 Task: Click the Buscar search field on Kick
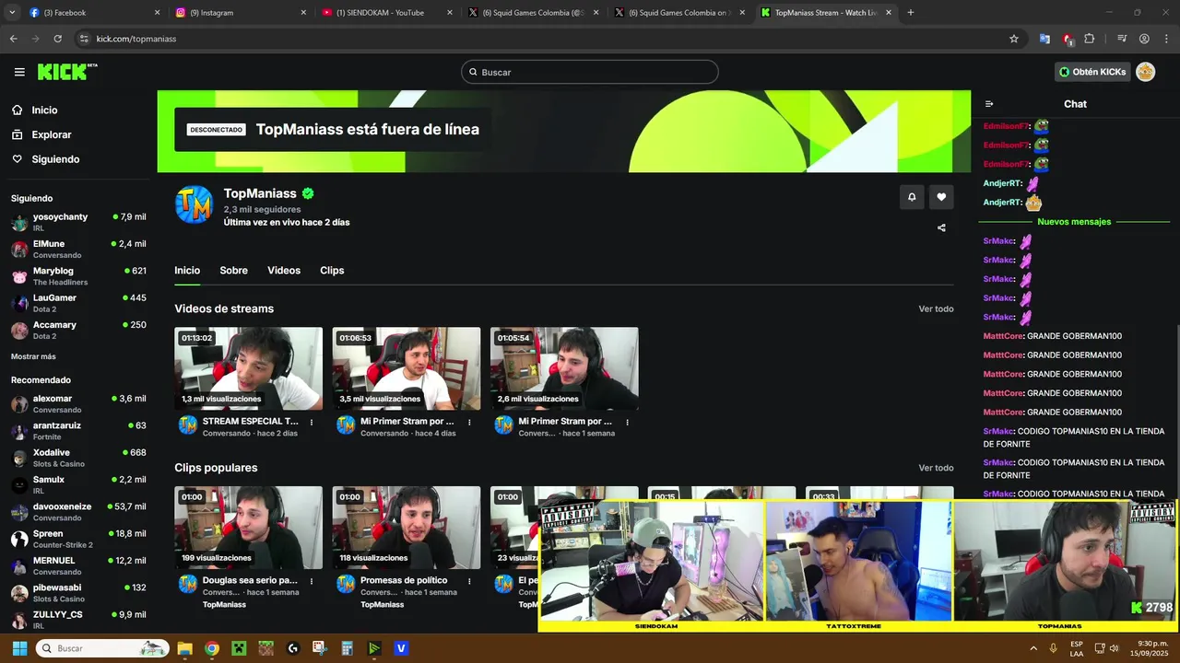click(590, 72)
